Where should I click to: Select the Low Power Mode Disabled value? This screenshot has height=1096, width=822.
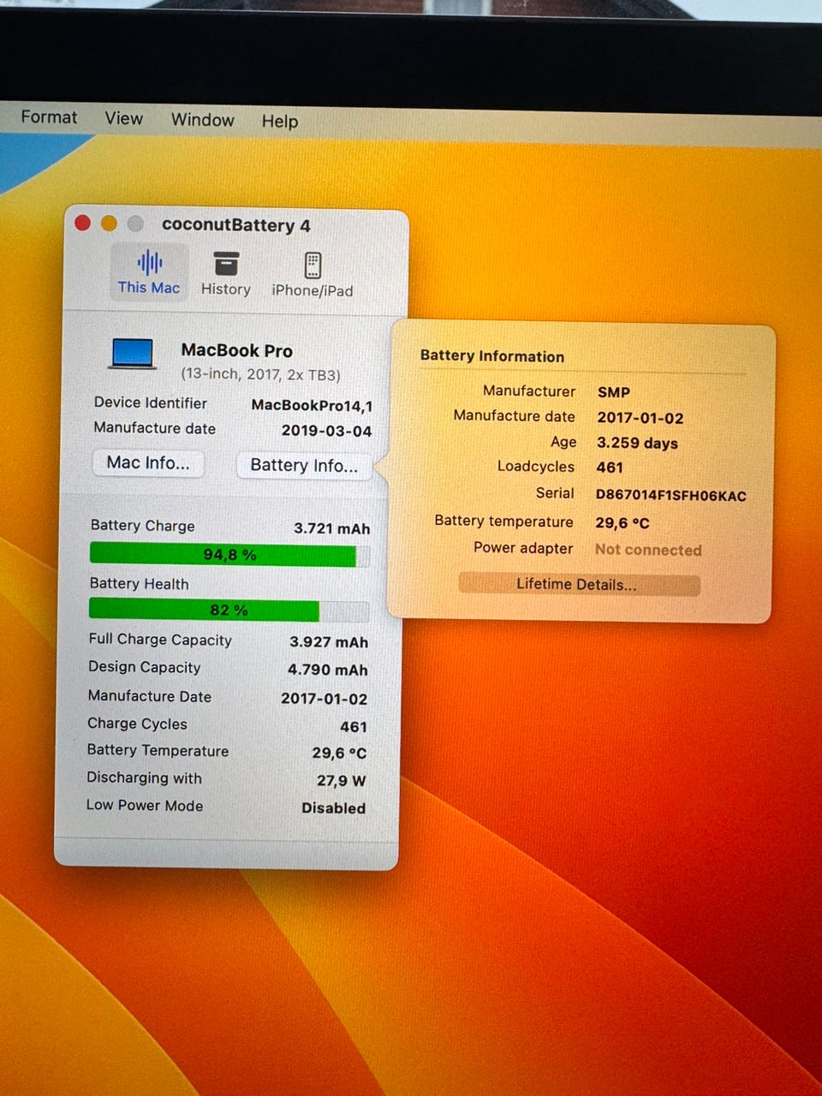(x=334, y=808)
